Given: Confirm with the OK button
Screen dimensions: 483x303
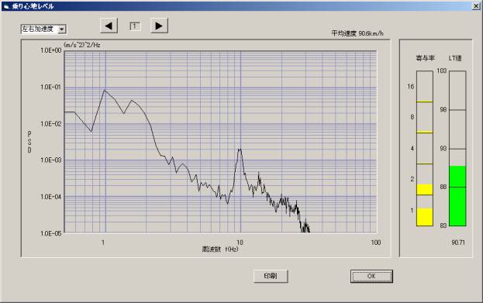Looking at the screenshot, I should coord(371,276).
